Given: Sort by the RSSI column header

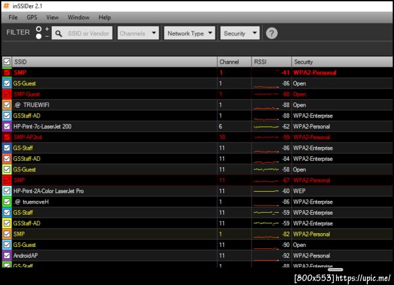Looking at the screenshot, I should [272, 62].
